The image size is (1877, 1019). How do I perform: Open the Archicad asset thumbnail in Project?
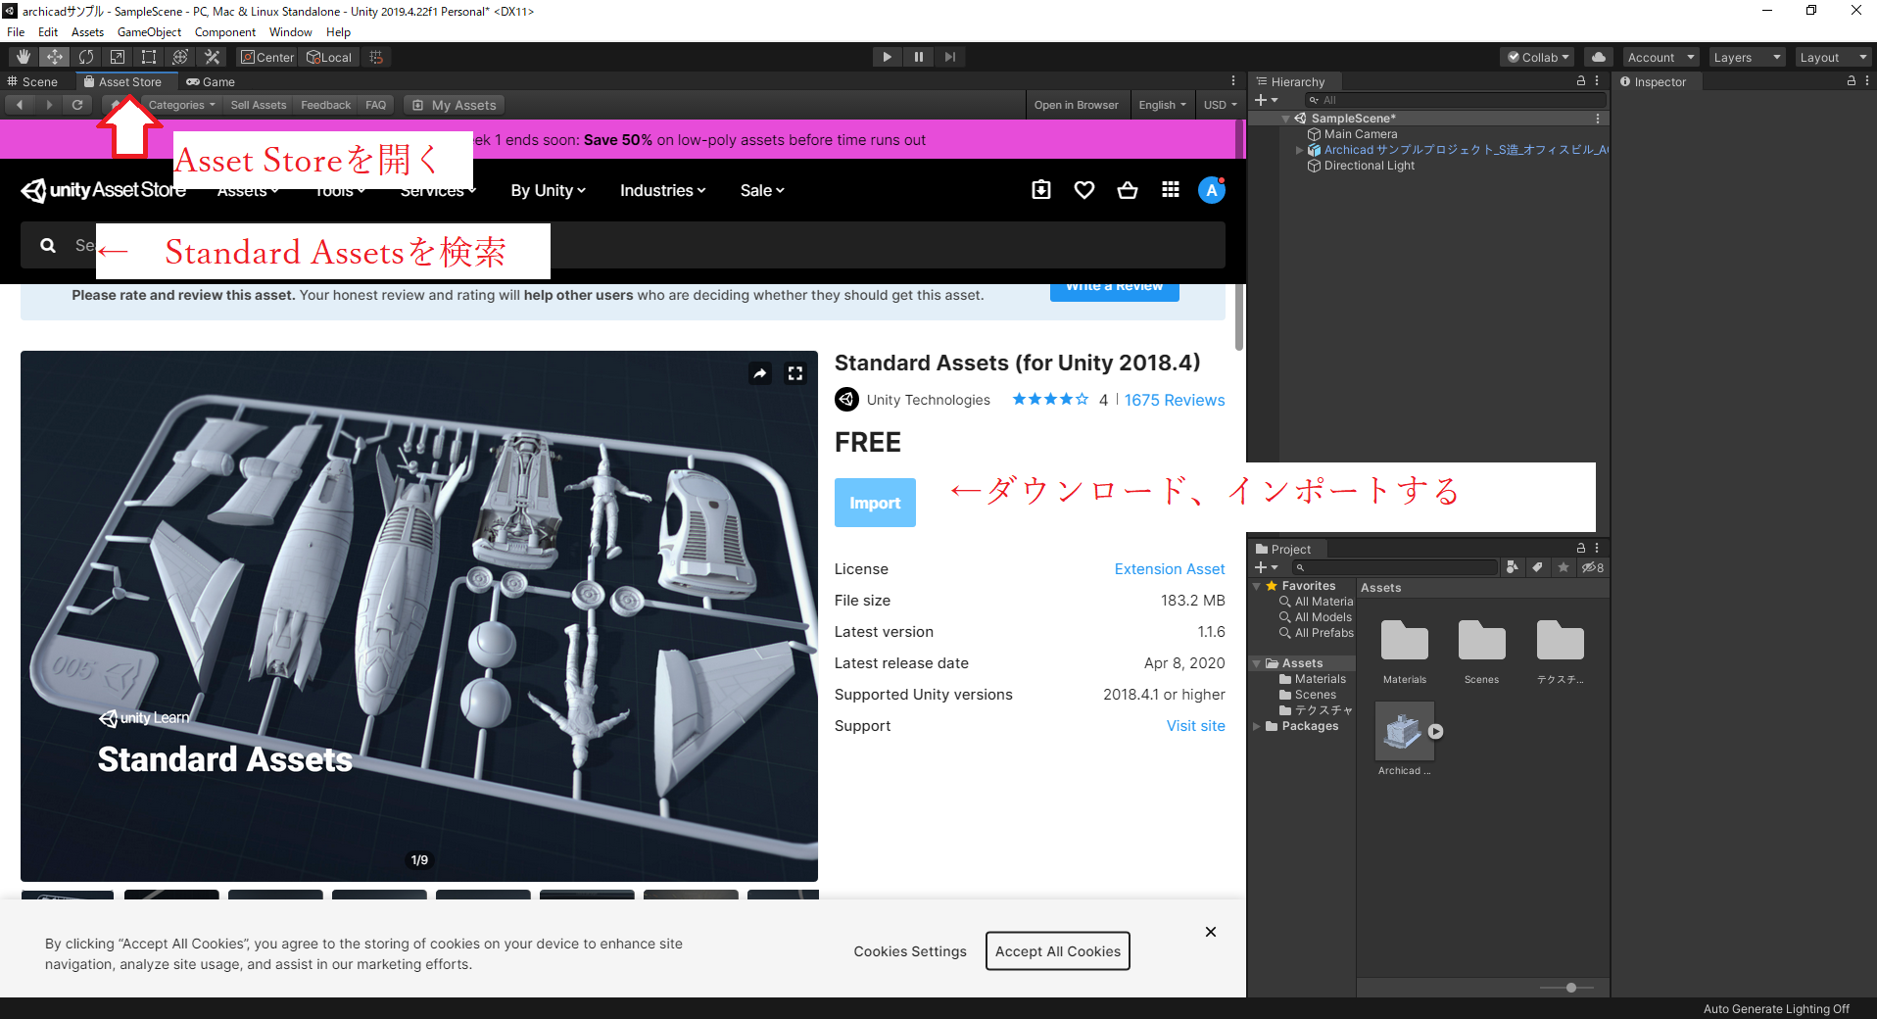pyautogui.click(x=1404, y=731)
